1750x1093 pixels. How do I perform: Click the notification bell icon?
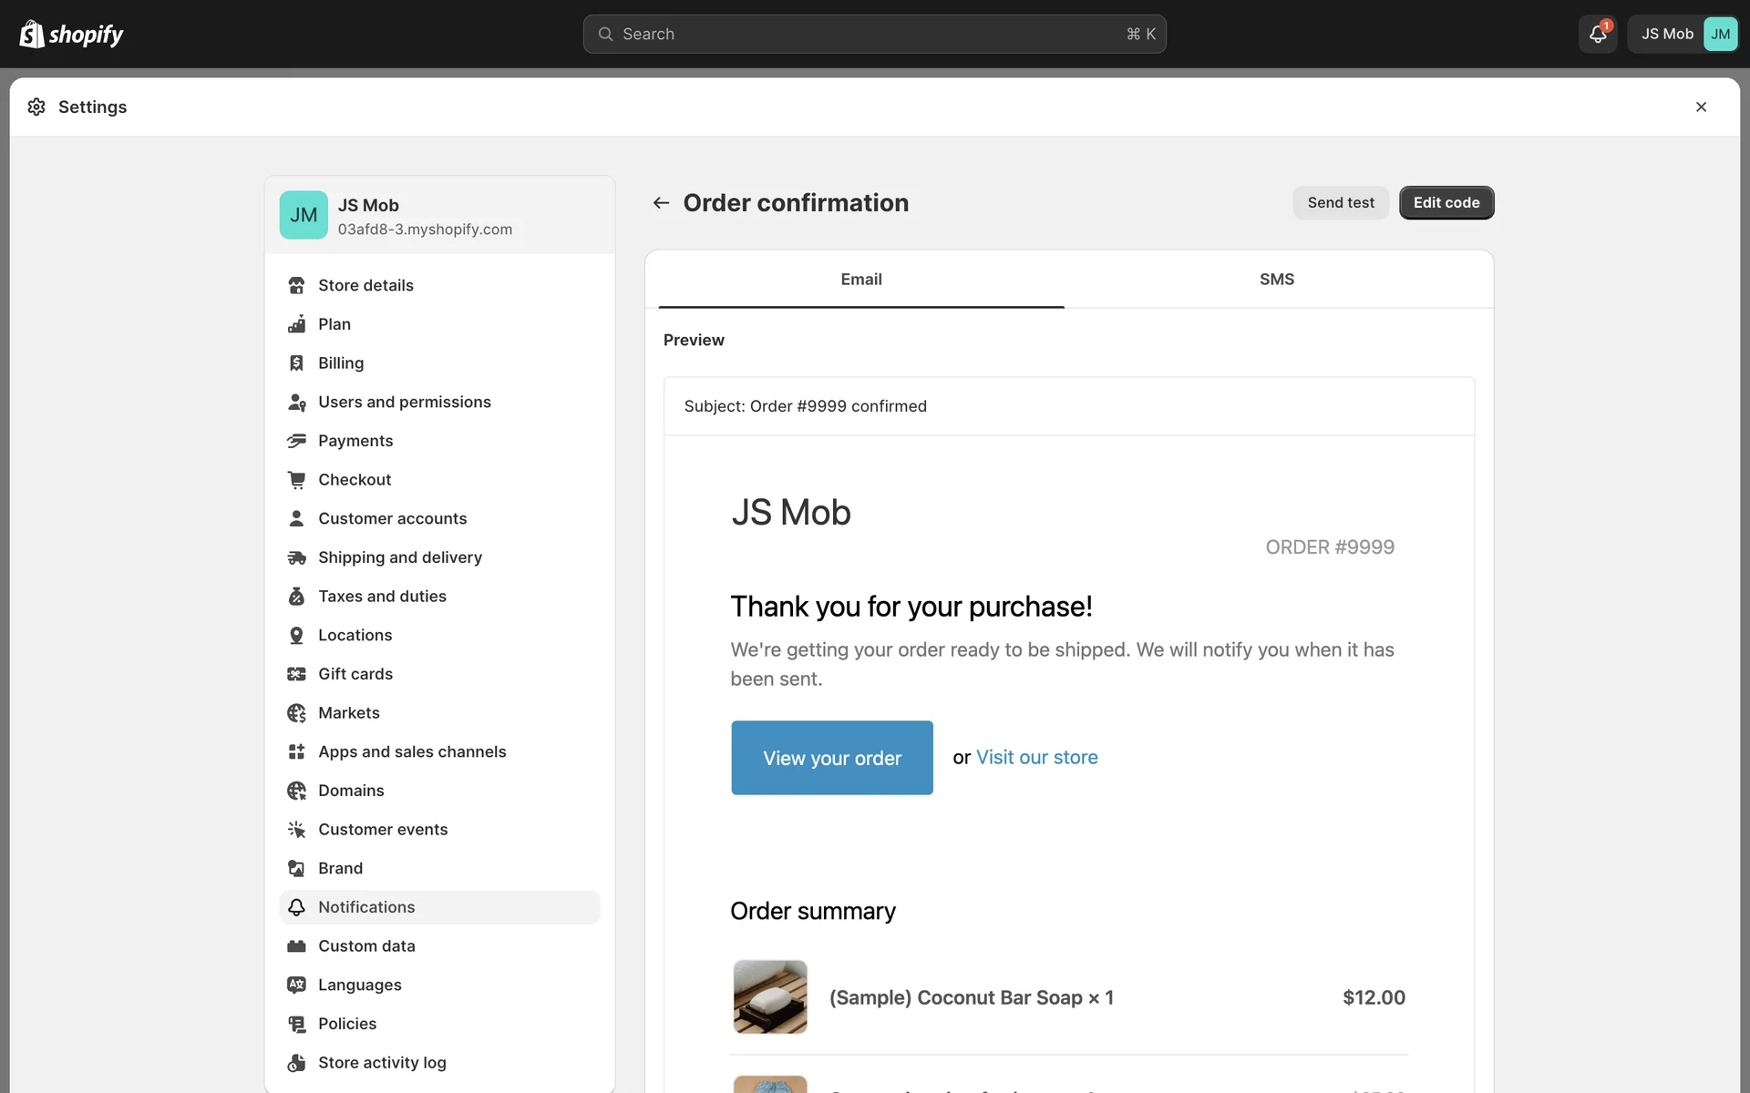tap(1597, 35)
